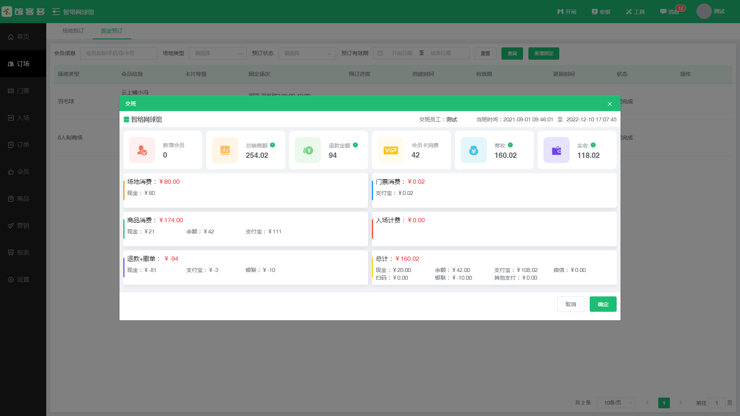The image size is (740, 416).
Task: Expand the 预订状态 dropdown
Action: click(307, 54)
